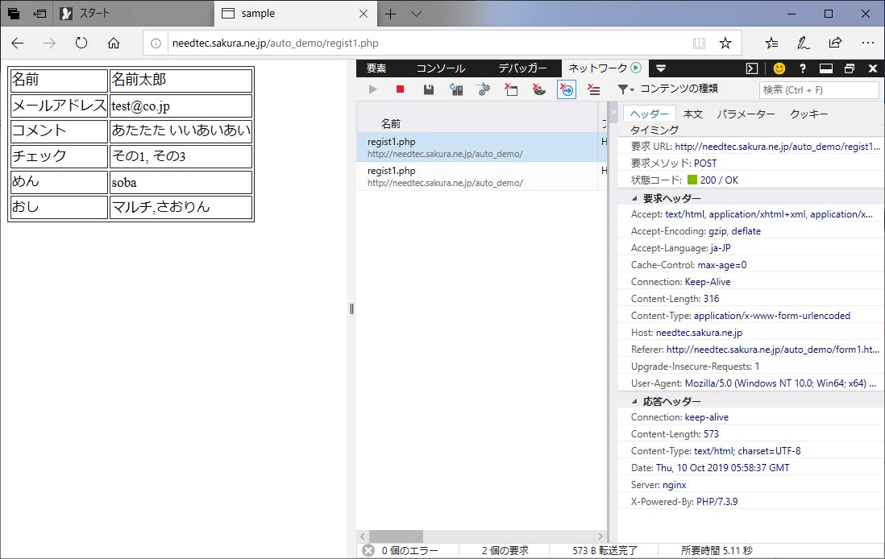This screenshot has height=559, width=885.
Task: Click the request list left scroll arrow
Action: pos(363,536)
